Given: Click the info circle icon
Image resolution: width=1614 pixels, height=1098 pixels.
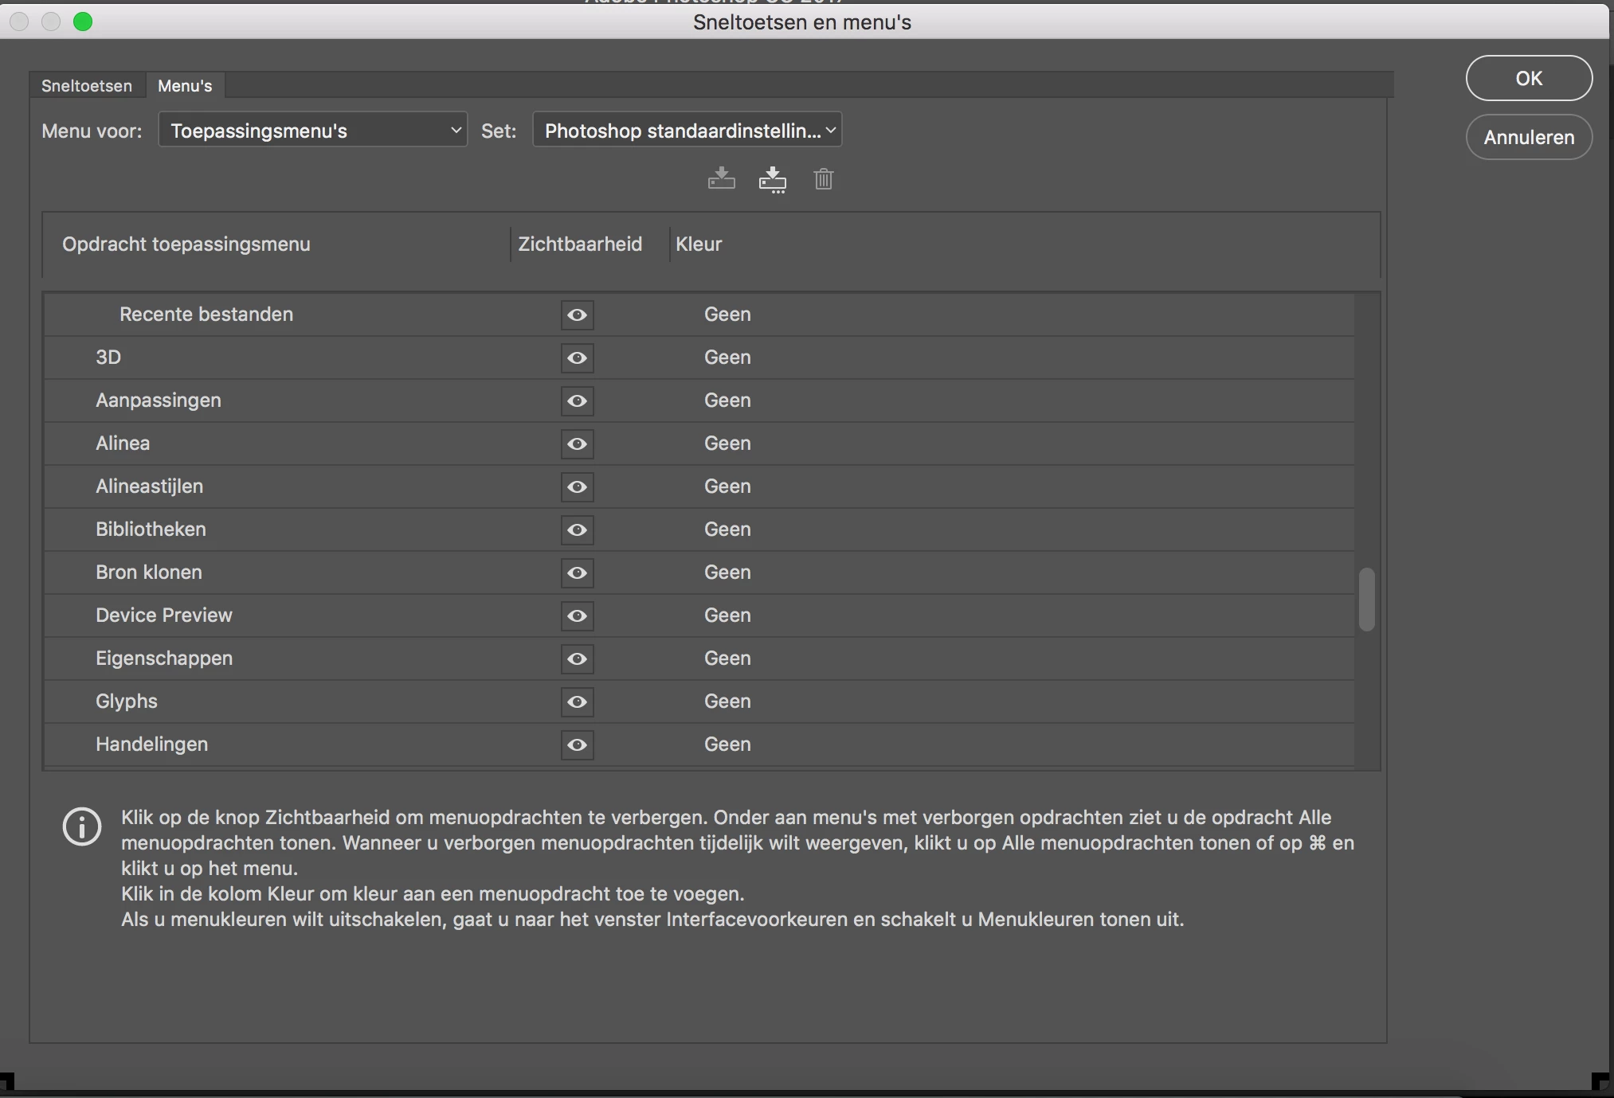Looking at the screenshot, I should coord(82,826).
